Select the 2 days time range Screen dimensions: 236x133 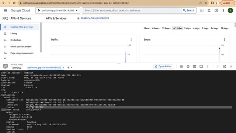pyautogui.click(x=187, y=28)
